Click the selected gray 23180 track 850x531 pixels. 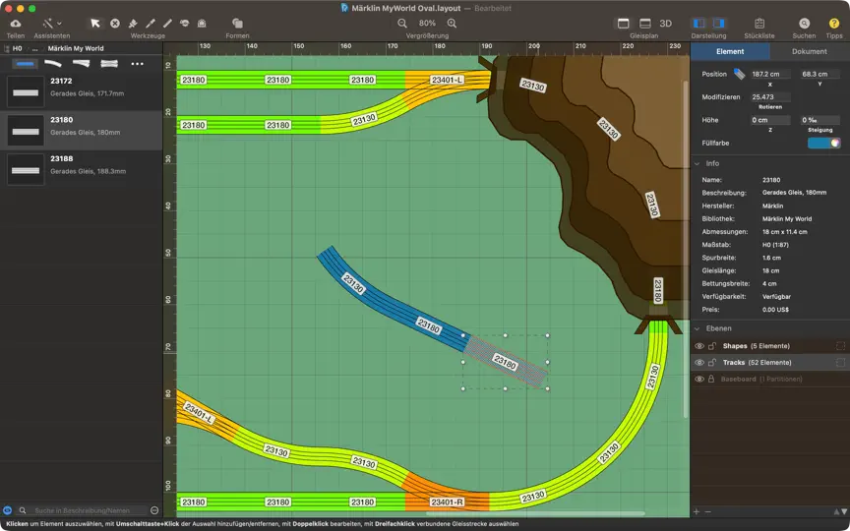click(x=508, y=362)
